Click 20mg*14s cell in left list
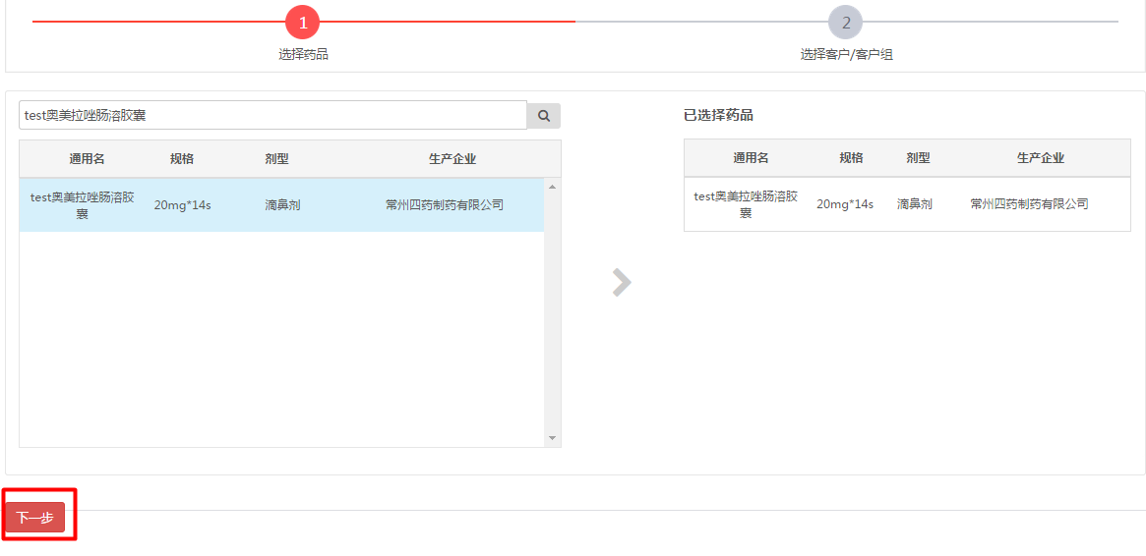This screenshot has width=1146, height=556. [x=182, y=205]
